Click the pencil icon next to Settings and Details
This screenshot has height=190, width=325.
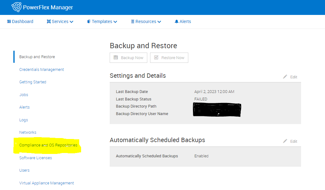pos(285,77)
